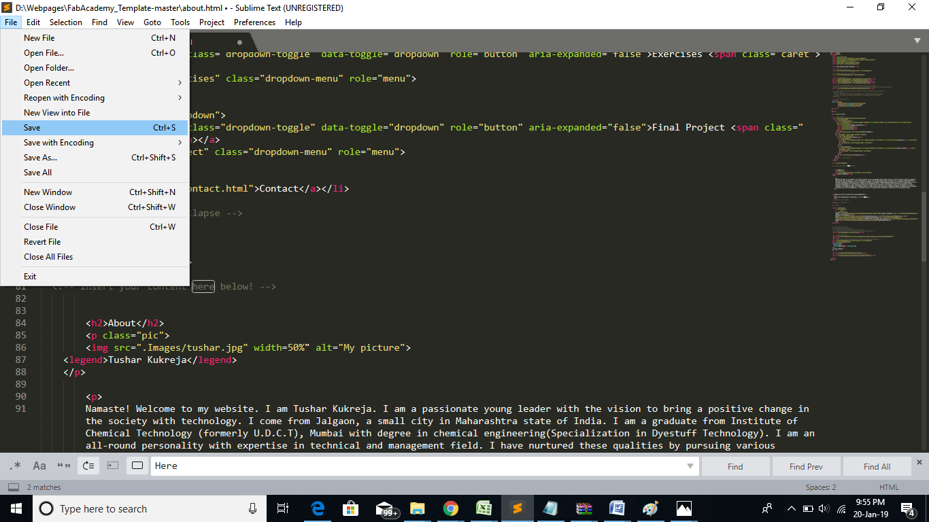Open Microsoft Word from the taskbar
This screenshot has height=522, width=929.
coord(617,508)
